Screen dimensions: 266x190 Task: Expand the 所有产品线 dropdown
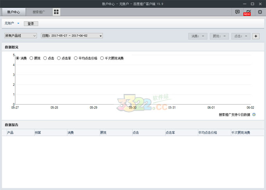(20, 36)
